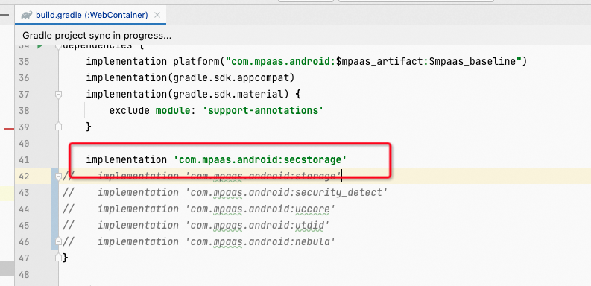Click line number 48 in gutter
591x286 pixels.
(x=24, y=274)
